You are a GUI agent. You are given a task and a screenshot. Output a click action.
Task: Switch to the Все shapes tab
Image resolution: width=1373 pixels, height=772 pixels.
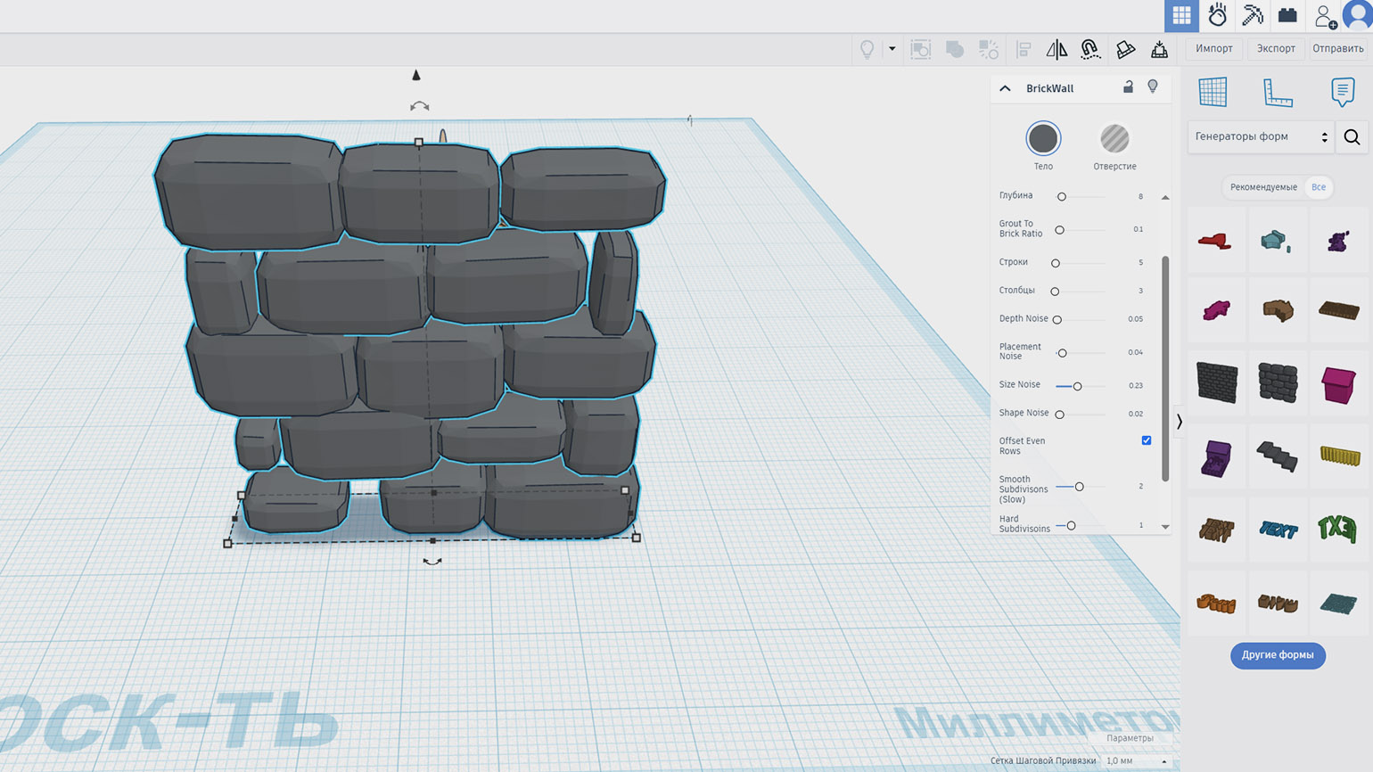pyautogui.click(x=1318, y=187)
